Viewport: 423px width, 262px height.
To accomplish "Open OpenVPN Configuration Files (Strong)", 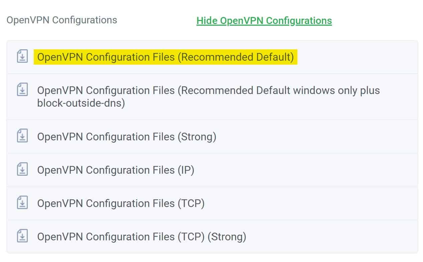I will tap(127, 137).
